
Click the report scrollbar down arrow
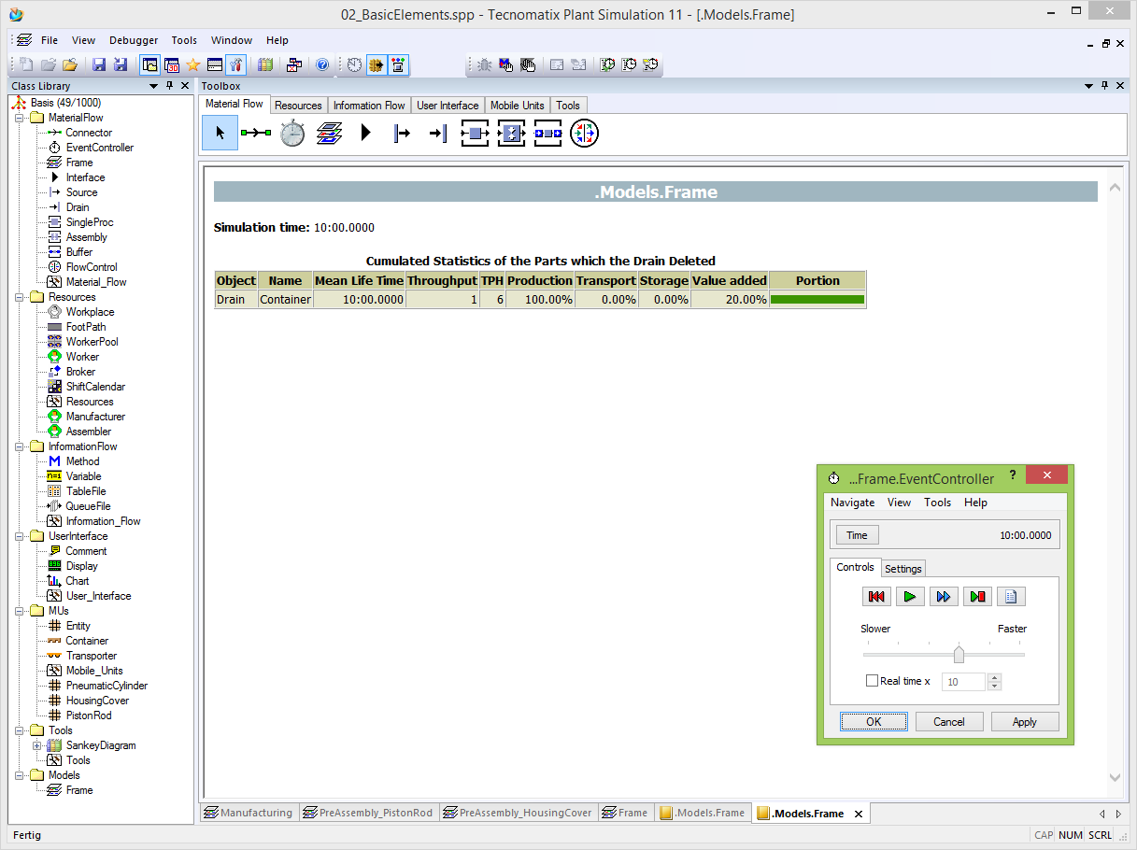tap(1115, 777)
